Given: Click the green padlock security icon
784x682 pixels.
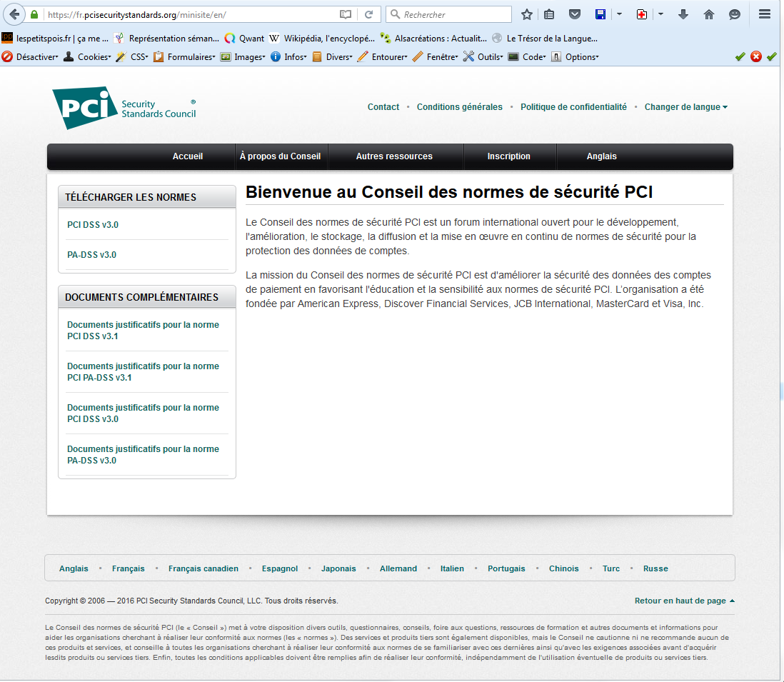Looking at the screenshot, I should (x=34, y=14).
